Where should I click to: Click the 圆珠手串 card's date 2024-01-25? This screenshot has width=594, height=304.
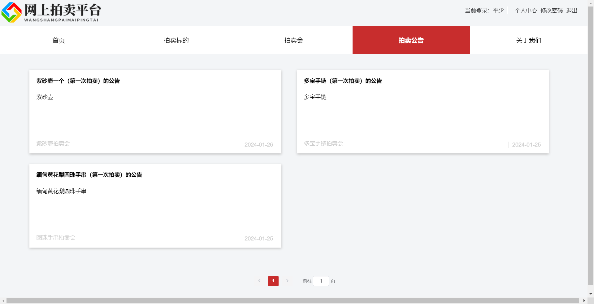pos(259,239)
